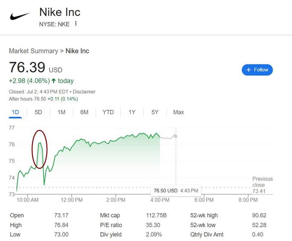Select the 1D chart range tab

15,112
